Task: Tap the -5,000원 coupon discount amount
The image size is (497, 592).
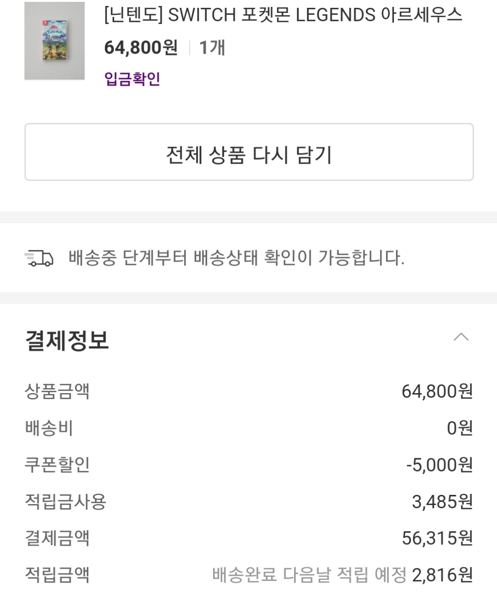Action: coord(439,465)
